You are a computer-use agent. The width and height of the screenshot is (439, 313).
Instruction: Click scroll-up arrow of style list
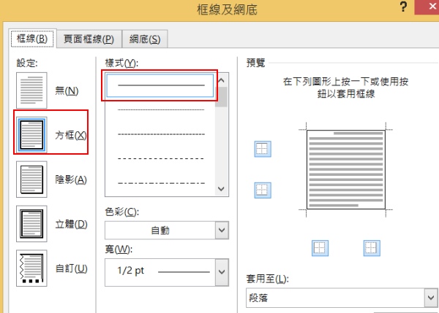pyautogui.click(x=221, y=80)
